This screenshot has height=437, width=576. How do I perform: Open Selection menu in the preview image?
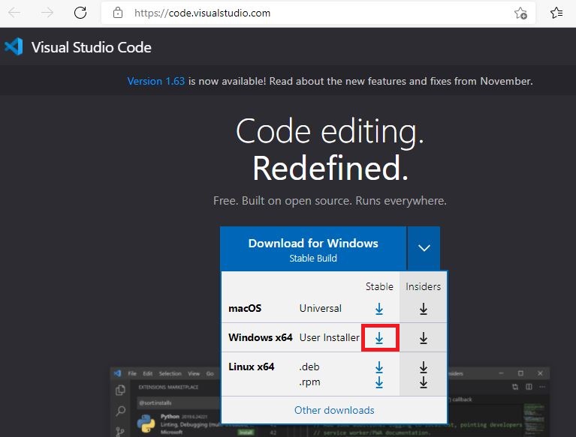coord(170,373)
